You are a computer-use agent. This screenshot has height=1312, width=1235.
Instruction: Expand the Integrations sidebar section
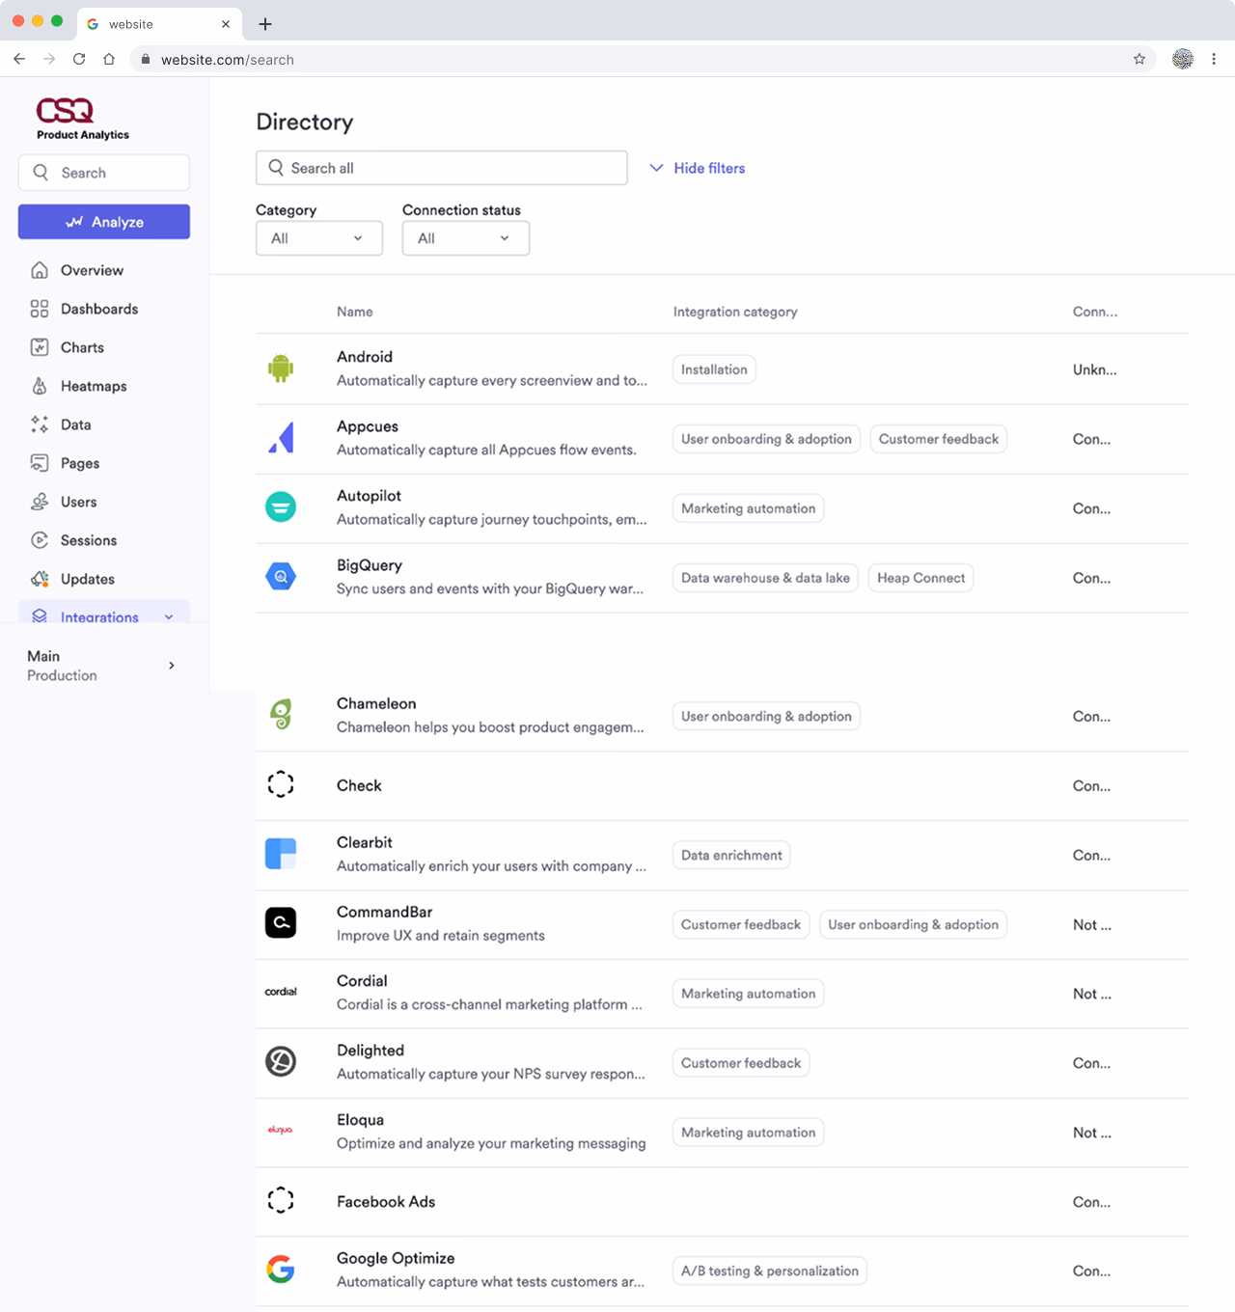[104, 615]
